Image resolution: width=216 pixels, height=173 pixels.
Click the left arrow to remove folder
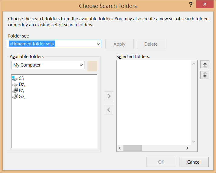(109, 110)
